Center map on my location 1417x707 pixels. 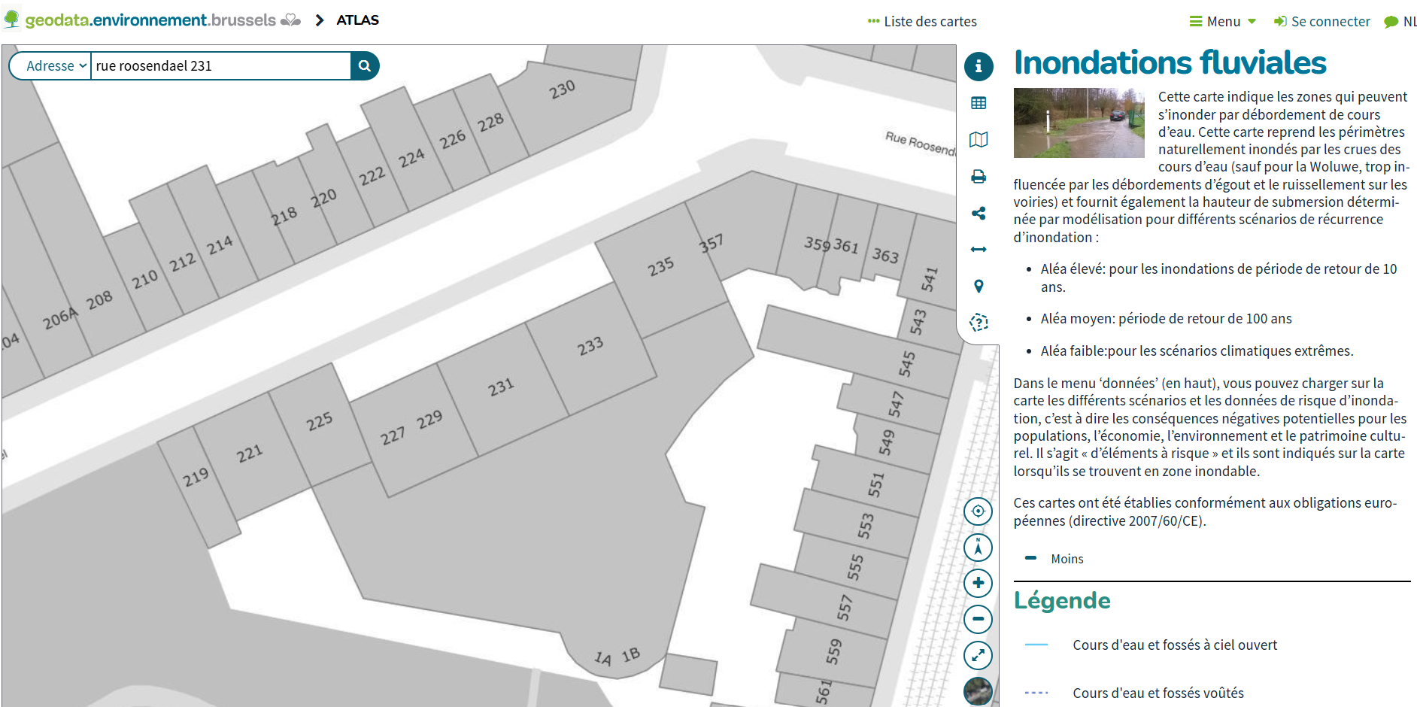(978, 511)
